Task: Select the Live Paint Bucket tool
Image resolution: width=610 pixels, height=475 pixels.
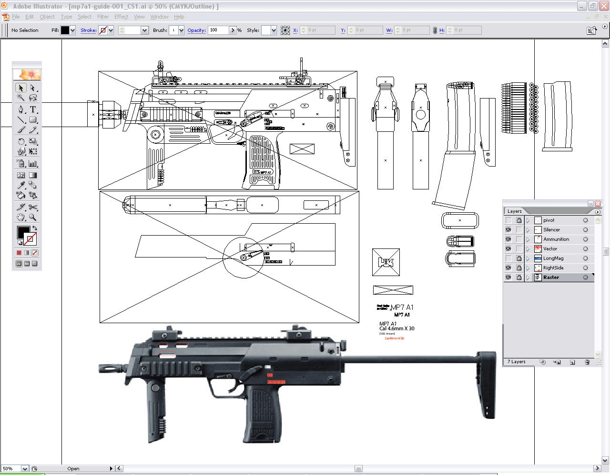Action: (x=21, y=195)
